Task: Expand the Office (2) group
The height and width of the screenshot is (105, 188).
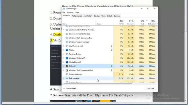Action: (63, 66)
